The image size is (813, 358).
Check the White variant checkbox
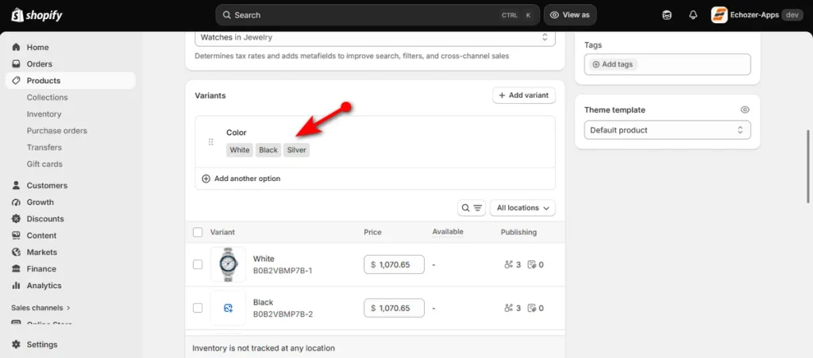(x=198, y=264)
